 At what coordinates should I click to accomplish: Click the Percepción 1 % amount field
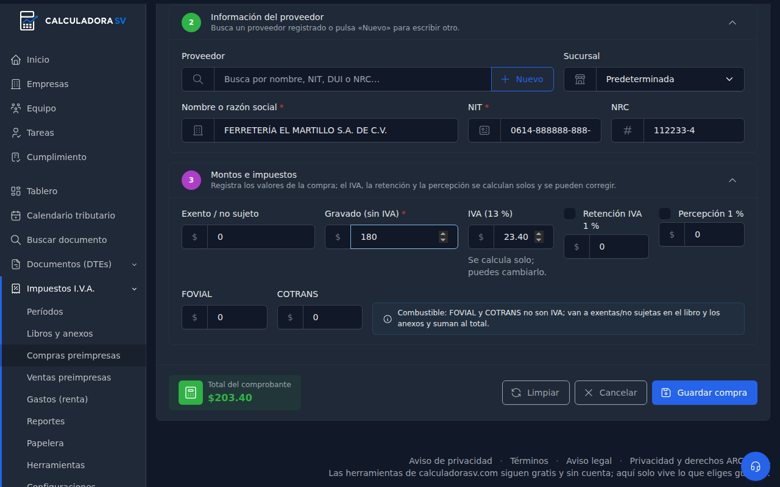point(714,234)
